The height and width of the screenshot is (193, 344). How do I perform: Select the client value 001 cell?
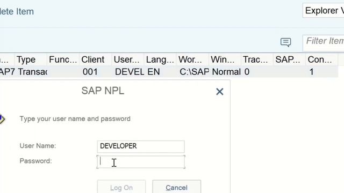(95, 72)
